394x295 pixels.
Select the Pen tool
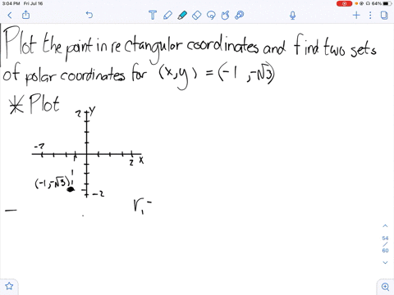[167, 15]
